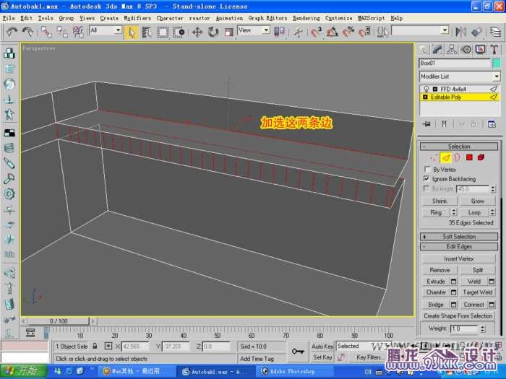Screen dimensions: 506x379
Task: Open the selection filter All dropdown
Action: 106,30
